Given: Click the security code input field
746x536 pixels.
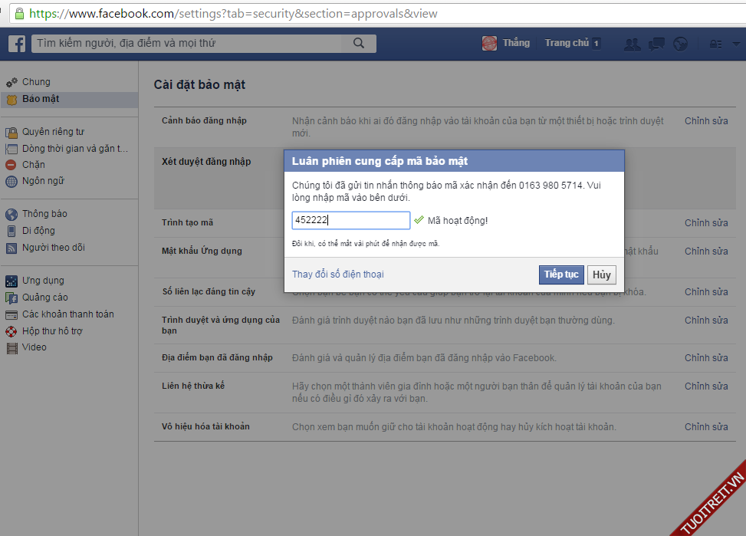Looking at the screenshot, I should [350, 220].
